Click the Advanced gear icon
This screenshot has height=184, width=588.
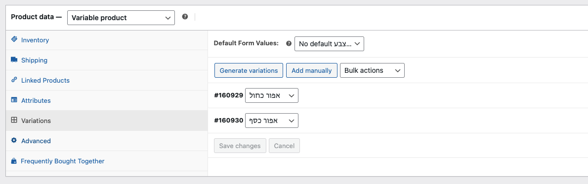[x=14, y=140]
